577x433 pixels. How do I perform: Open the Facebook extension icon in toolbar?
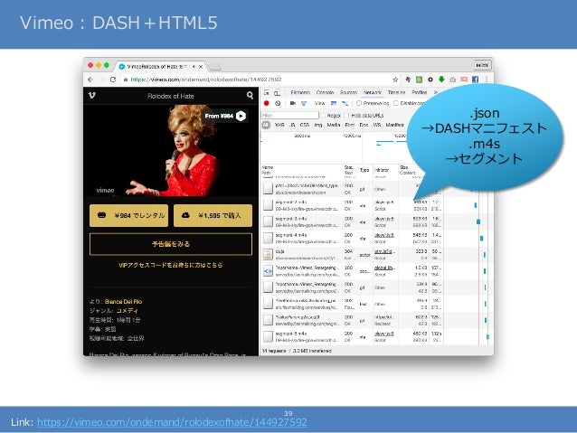475,80
